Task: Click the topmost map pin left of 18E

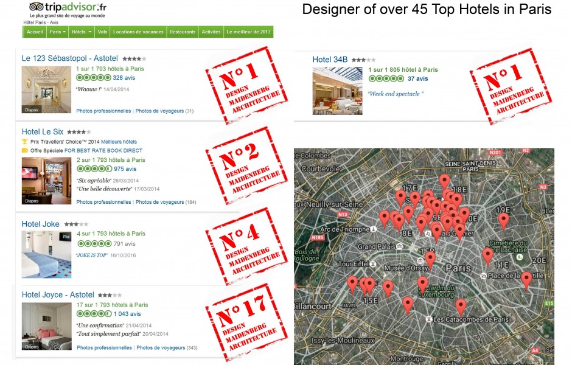Action: [444, 182]
